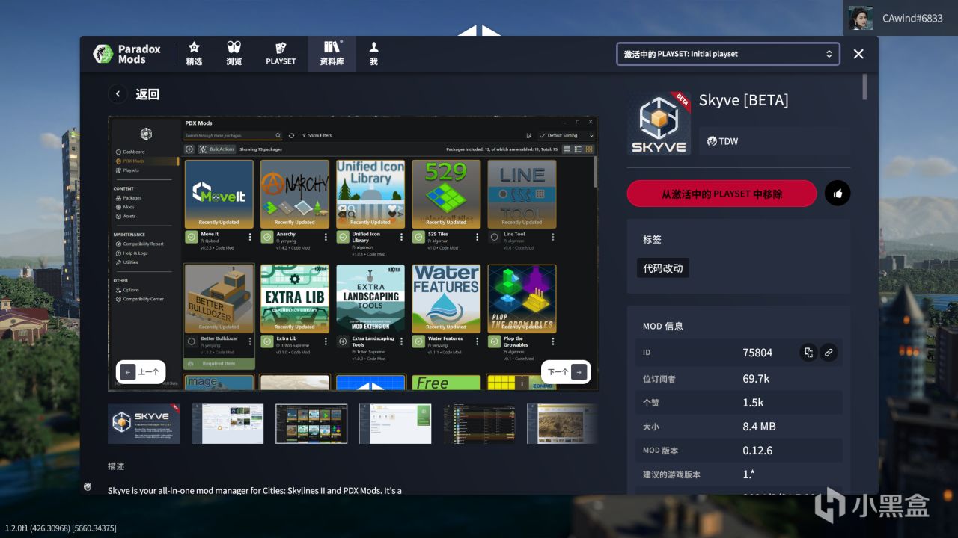
Task: Click the subscriber count 69.7k
Action: tap(756, 378)
